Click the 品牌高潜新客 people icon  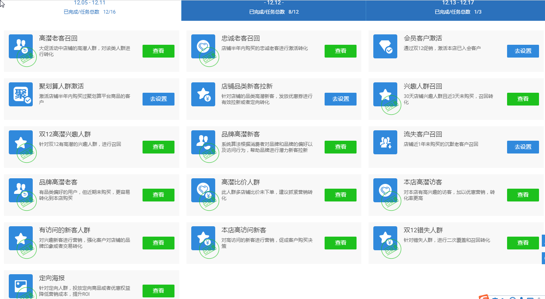click(203, 142)
